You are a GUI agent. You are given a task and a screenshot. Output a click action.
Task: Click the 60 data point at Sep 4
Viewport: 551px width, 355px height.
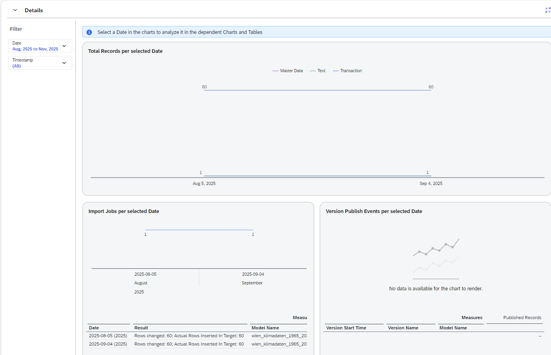pyautogui.click(x=431, y=90)
